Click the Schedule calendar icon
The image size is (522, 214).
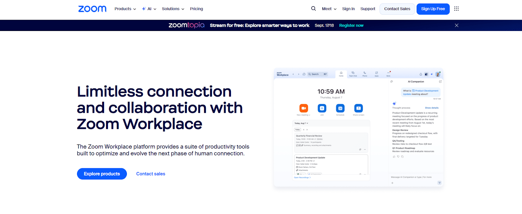[x=340, y=108]
